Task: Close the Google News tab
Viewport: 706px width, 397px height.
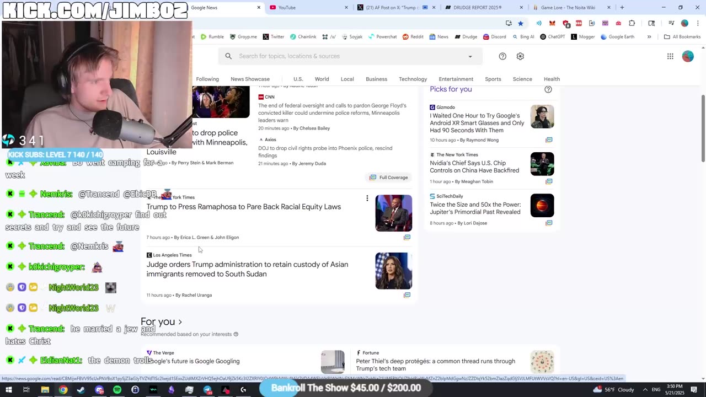Action: (259, 8)
